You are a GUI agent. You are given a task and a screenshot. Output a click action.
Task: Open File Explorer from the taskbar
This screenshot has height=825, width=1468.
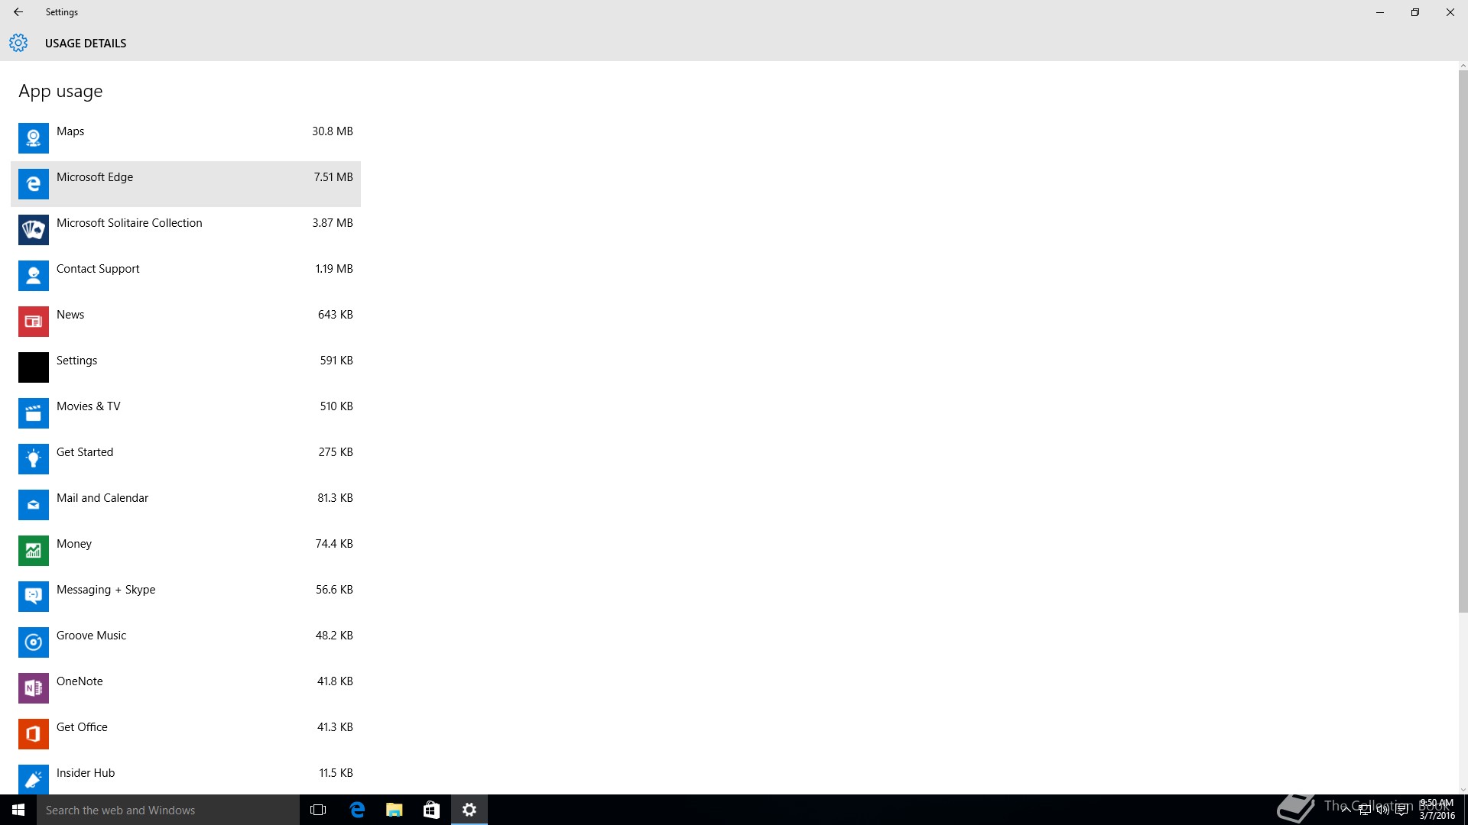pyautogui.click(x=395, y=810)
